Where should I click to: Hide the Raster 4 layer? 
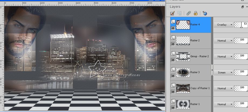[x=173, y=28]
